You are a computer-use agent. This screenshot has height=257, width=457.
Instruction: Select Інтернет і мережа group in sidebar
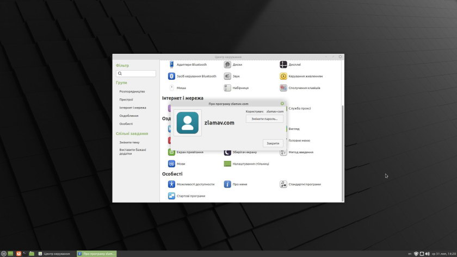(133, 108)
